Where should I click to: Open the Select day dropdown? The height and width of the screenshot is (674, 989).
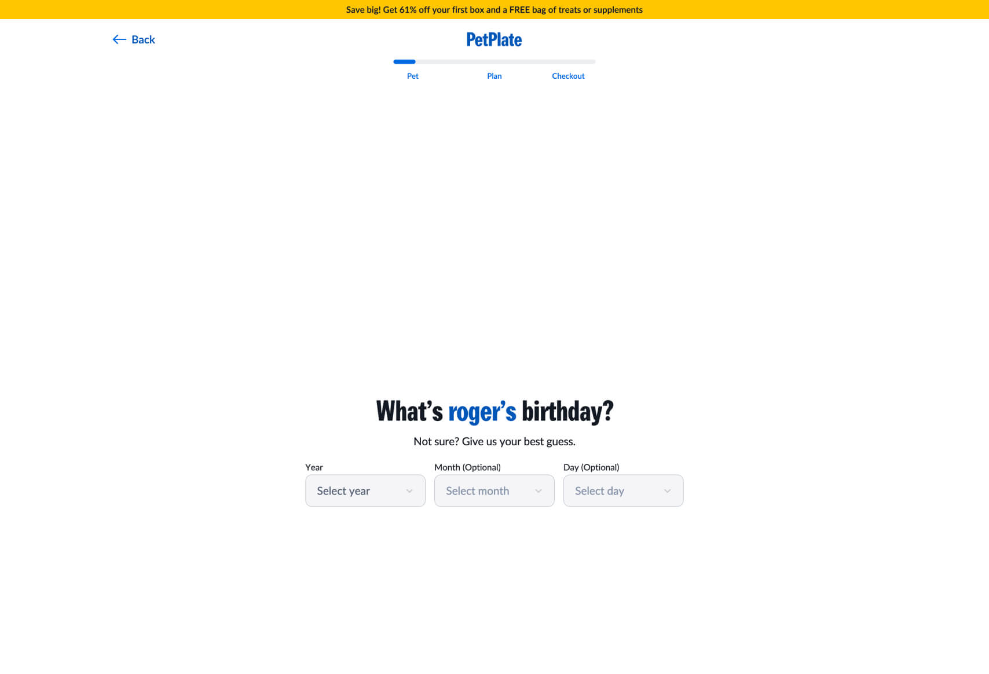click(x=624, y=491)
